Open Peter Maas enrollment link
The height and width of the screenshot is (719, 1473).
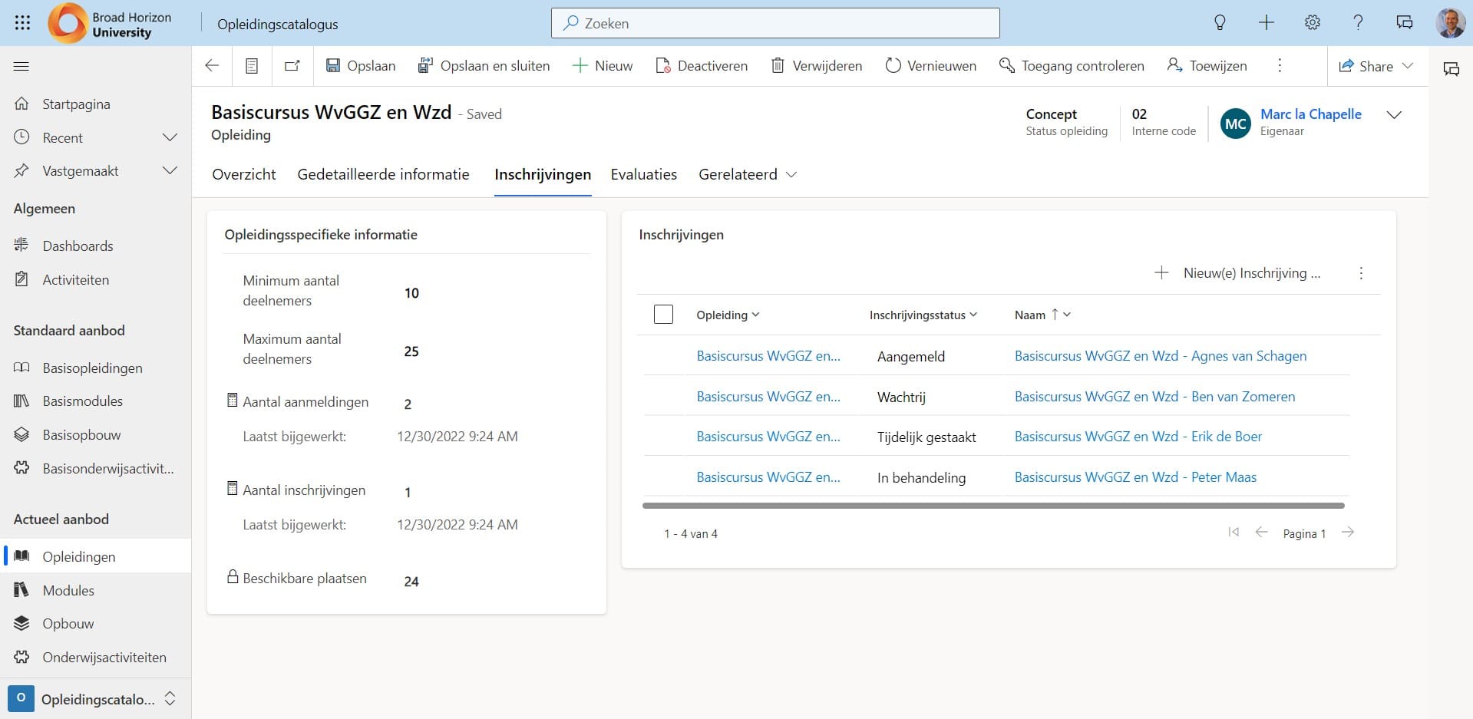tap(1135, 477)
